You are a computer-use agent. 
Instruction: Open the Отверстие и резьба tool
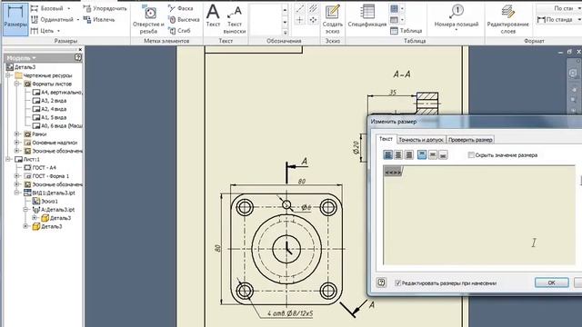point(148,20)
